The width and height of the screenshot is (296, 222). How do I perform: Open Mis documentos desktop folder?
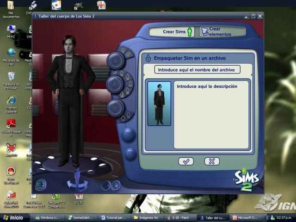point(11,10)
